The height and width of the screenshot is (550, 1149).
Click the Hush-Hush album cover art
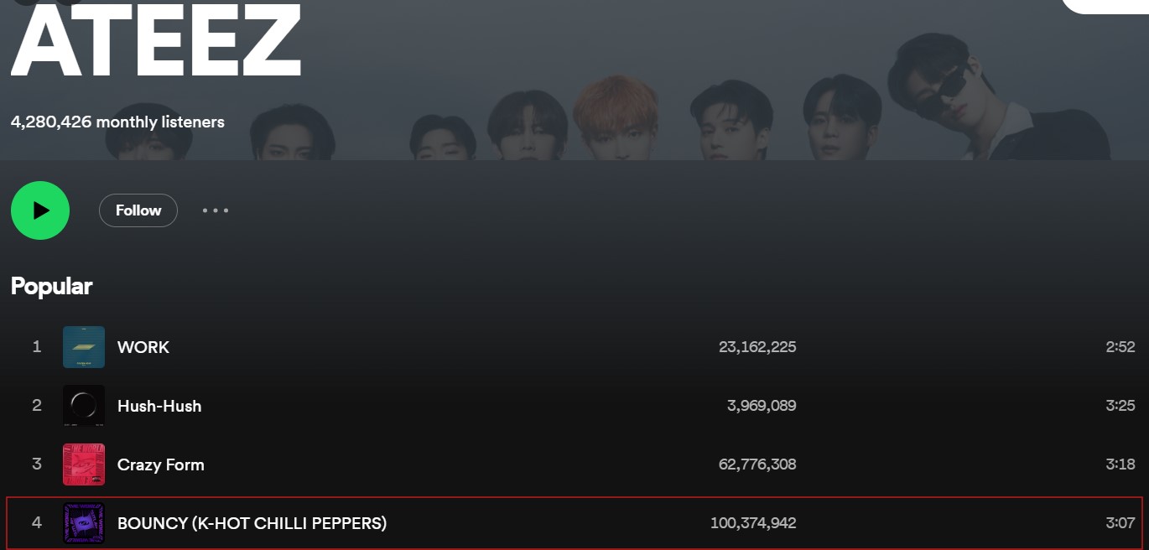click(84, 406)
